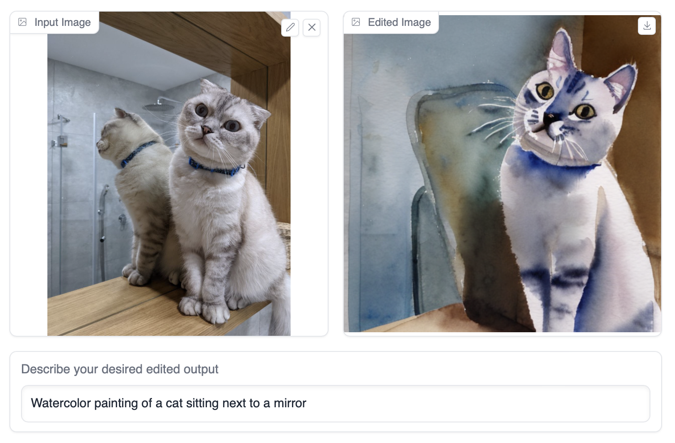Click the "Input Image" label text
The height and width of the screenshot is (443, 675).
tap(62, 22)
